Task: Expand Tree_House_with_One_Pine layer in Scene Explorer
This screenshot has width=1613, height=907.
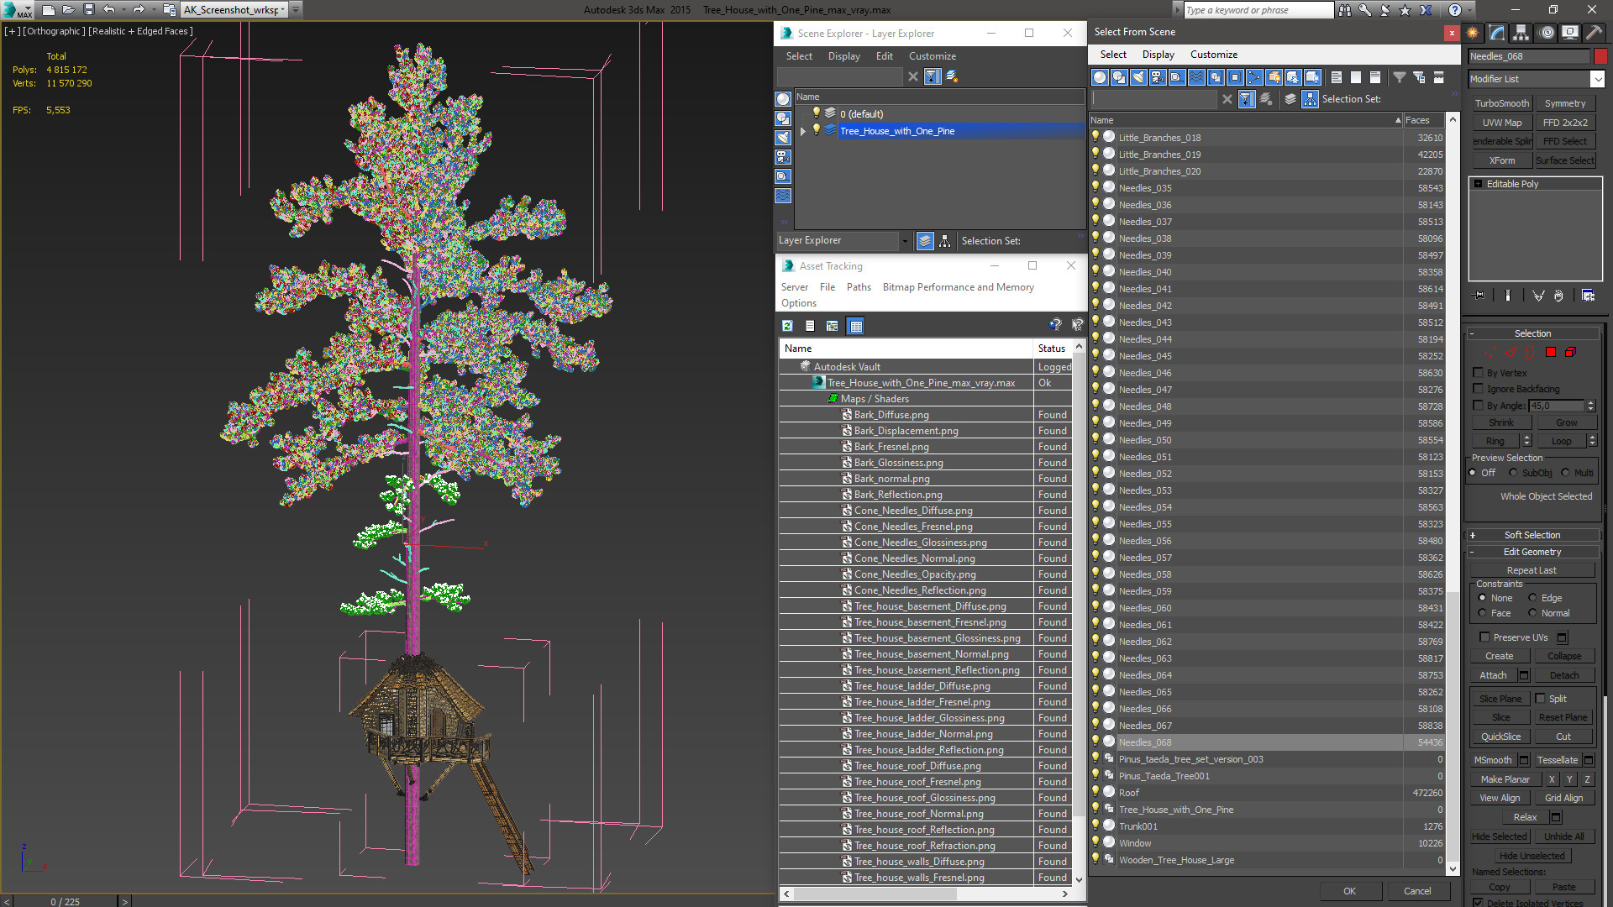Action: pyautogui.click(x=803, y=131)
